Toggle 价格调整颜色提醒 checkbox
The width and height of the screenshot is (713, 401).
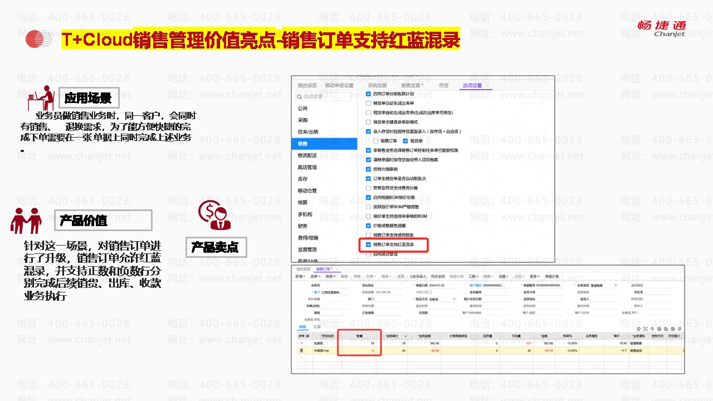368,226
